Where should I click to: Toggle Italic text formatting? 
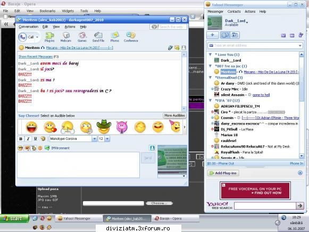click(28, 139)
